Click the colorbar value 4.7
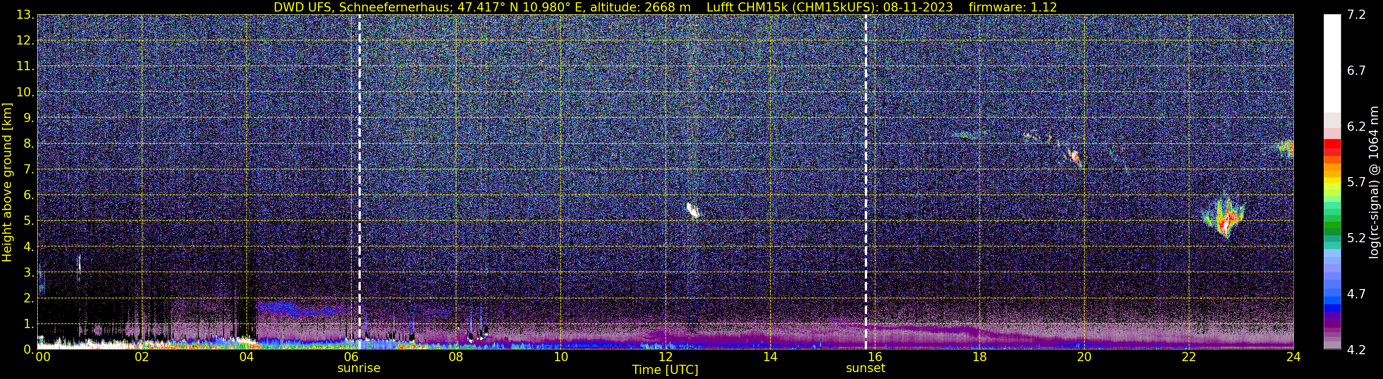This screenshot has height=379, width=1383. click(1356, 294)
